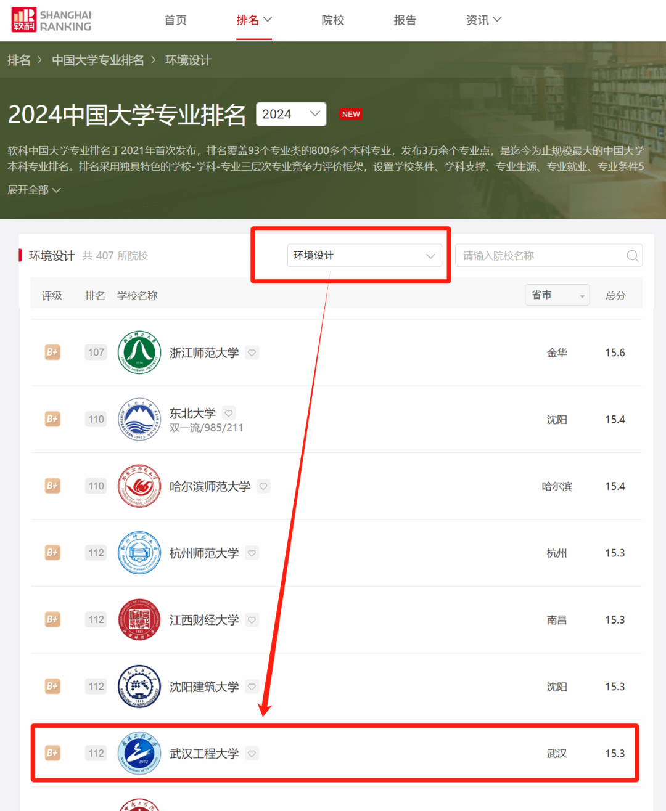Toggle heart next to 沈阳建筑大学
Image resolution: width=666 pixels, height=811 pixels.
tap(252, 687)
